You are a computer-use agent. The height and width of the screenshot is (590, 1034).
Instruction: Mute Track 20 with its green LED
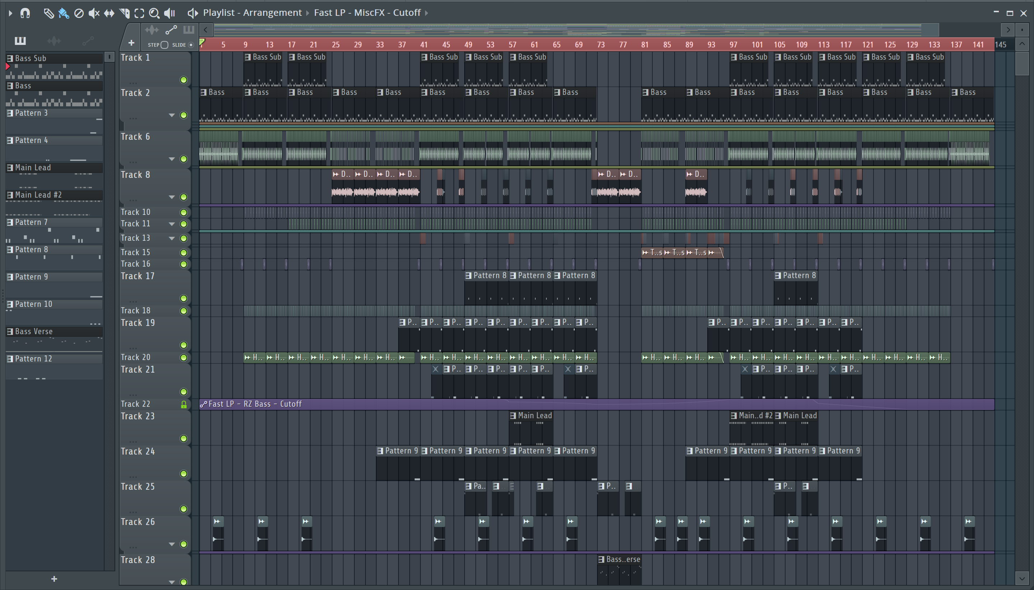[x=183, y=358]
